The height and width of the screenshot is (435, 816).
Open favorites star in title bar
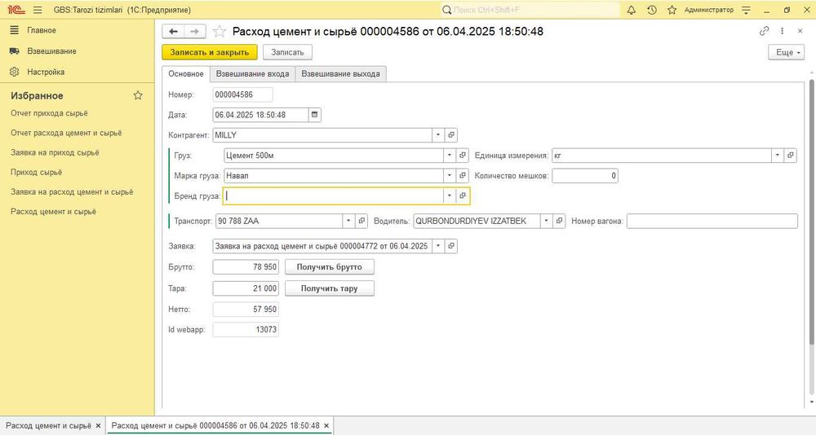[672, 10]
